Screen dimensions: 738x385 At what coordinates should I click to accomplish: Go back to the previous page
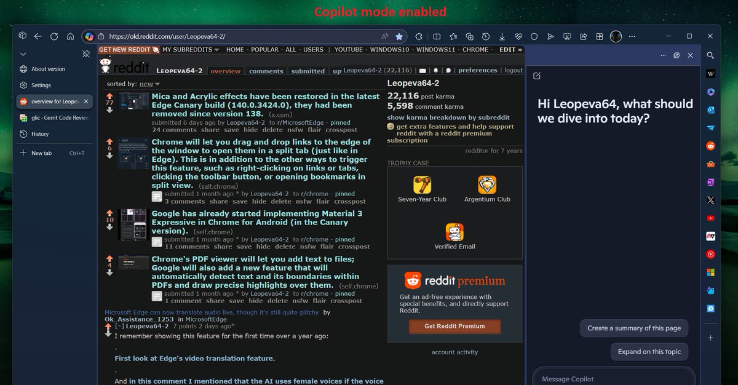coord(38,36)
